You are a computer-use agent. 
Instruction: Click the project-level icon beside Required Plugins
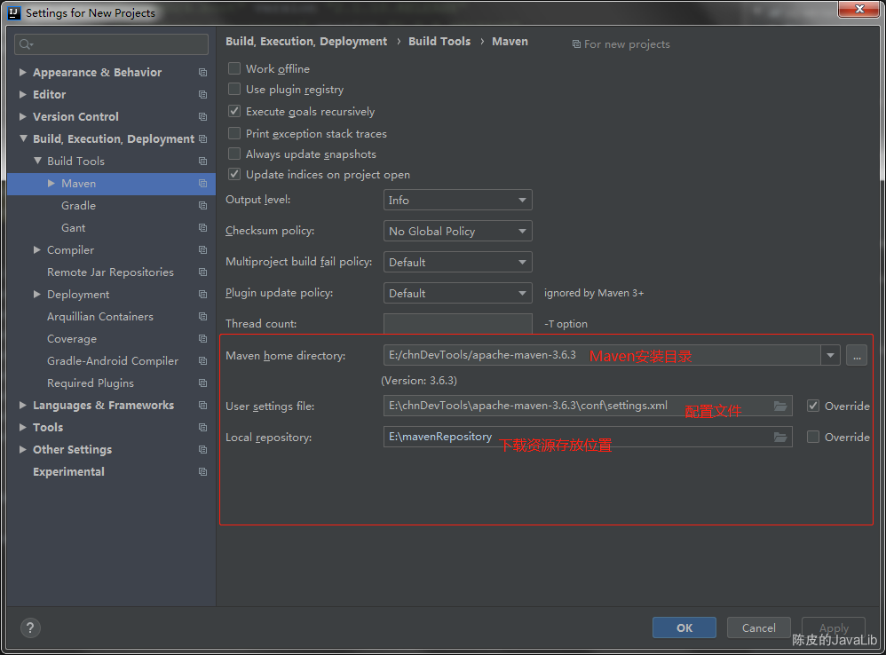[202, 383]
